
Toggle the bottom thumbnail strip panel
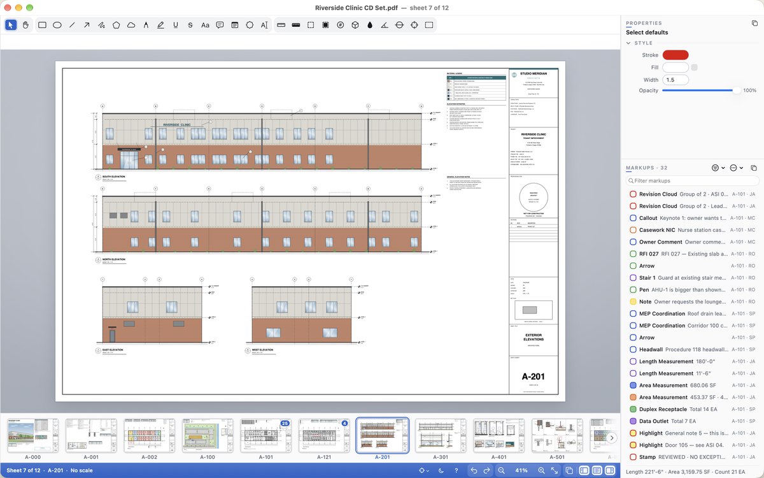tap(597, 470)
